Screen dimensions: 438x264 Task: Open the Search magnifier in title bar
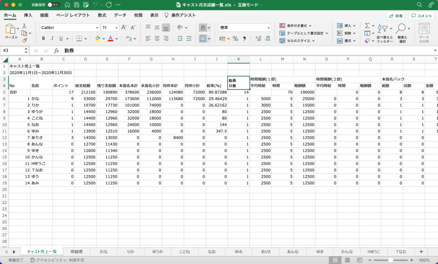pyautogui.click(x=419, y=5)
